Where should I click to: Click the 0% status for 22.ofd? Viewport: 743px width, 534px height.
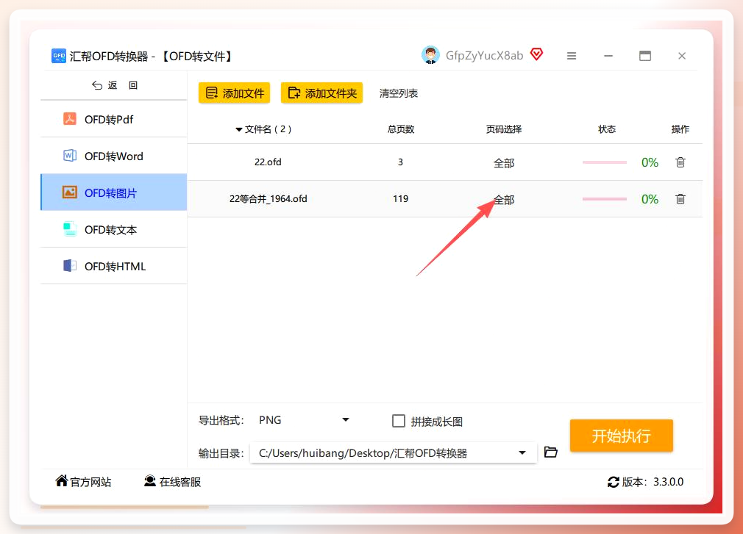click(650, 163)
